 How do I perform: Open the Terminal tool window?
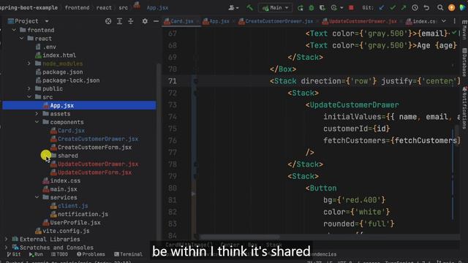129,254
